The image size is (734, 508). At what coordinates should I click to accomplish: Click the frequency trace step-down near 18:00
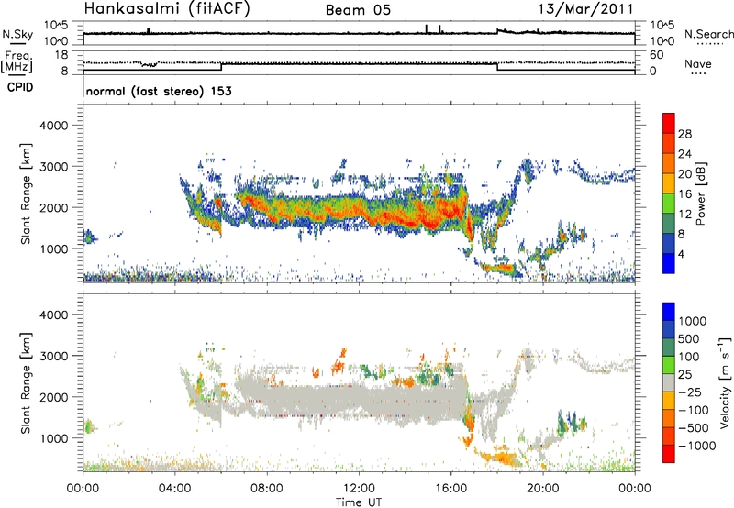click(x=497, y=67)
